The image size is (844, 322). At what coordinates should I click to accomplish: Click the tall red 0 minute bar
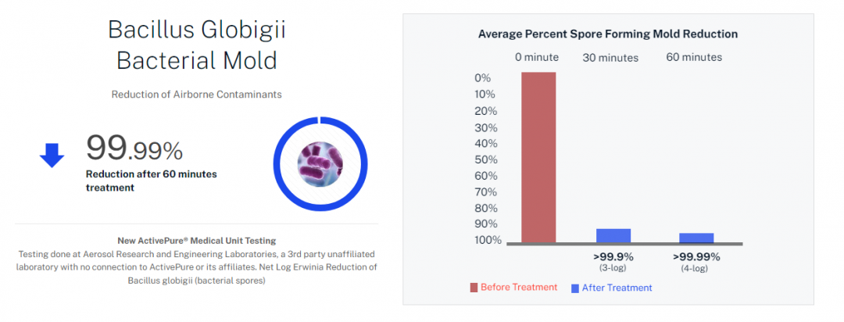pos(538,157)
